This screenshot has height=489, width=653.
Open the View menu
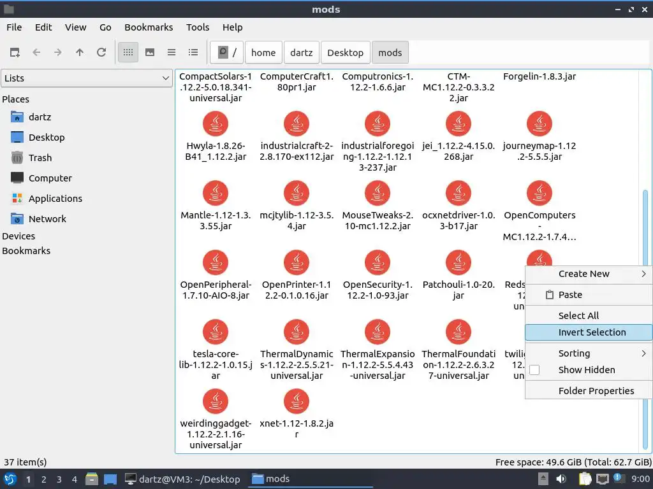(75, 27)
